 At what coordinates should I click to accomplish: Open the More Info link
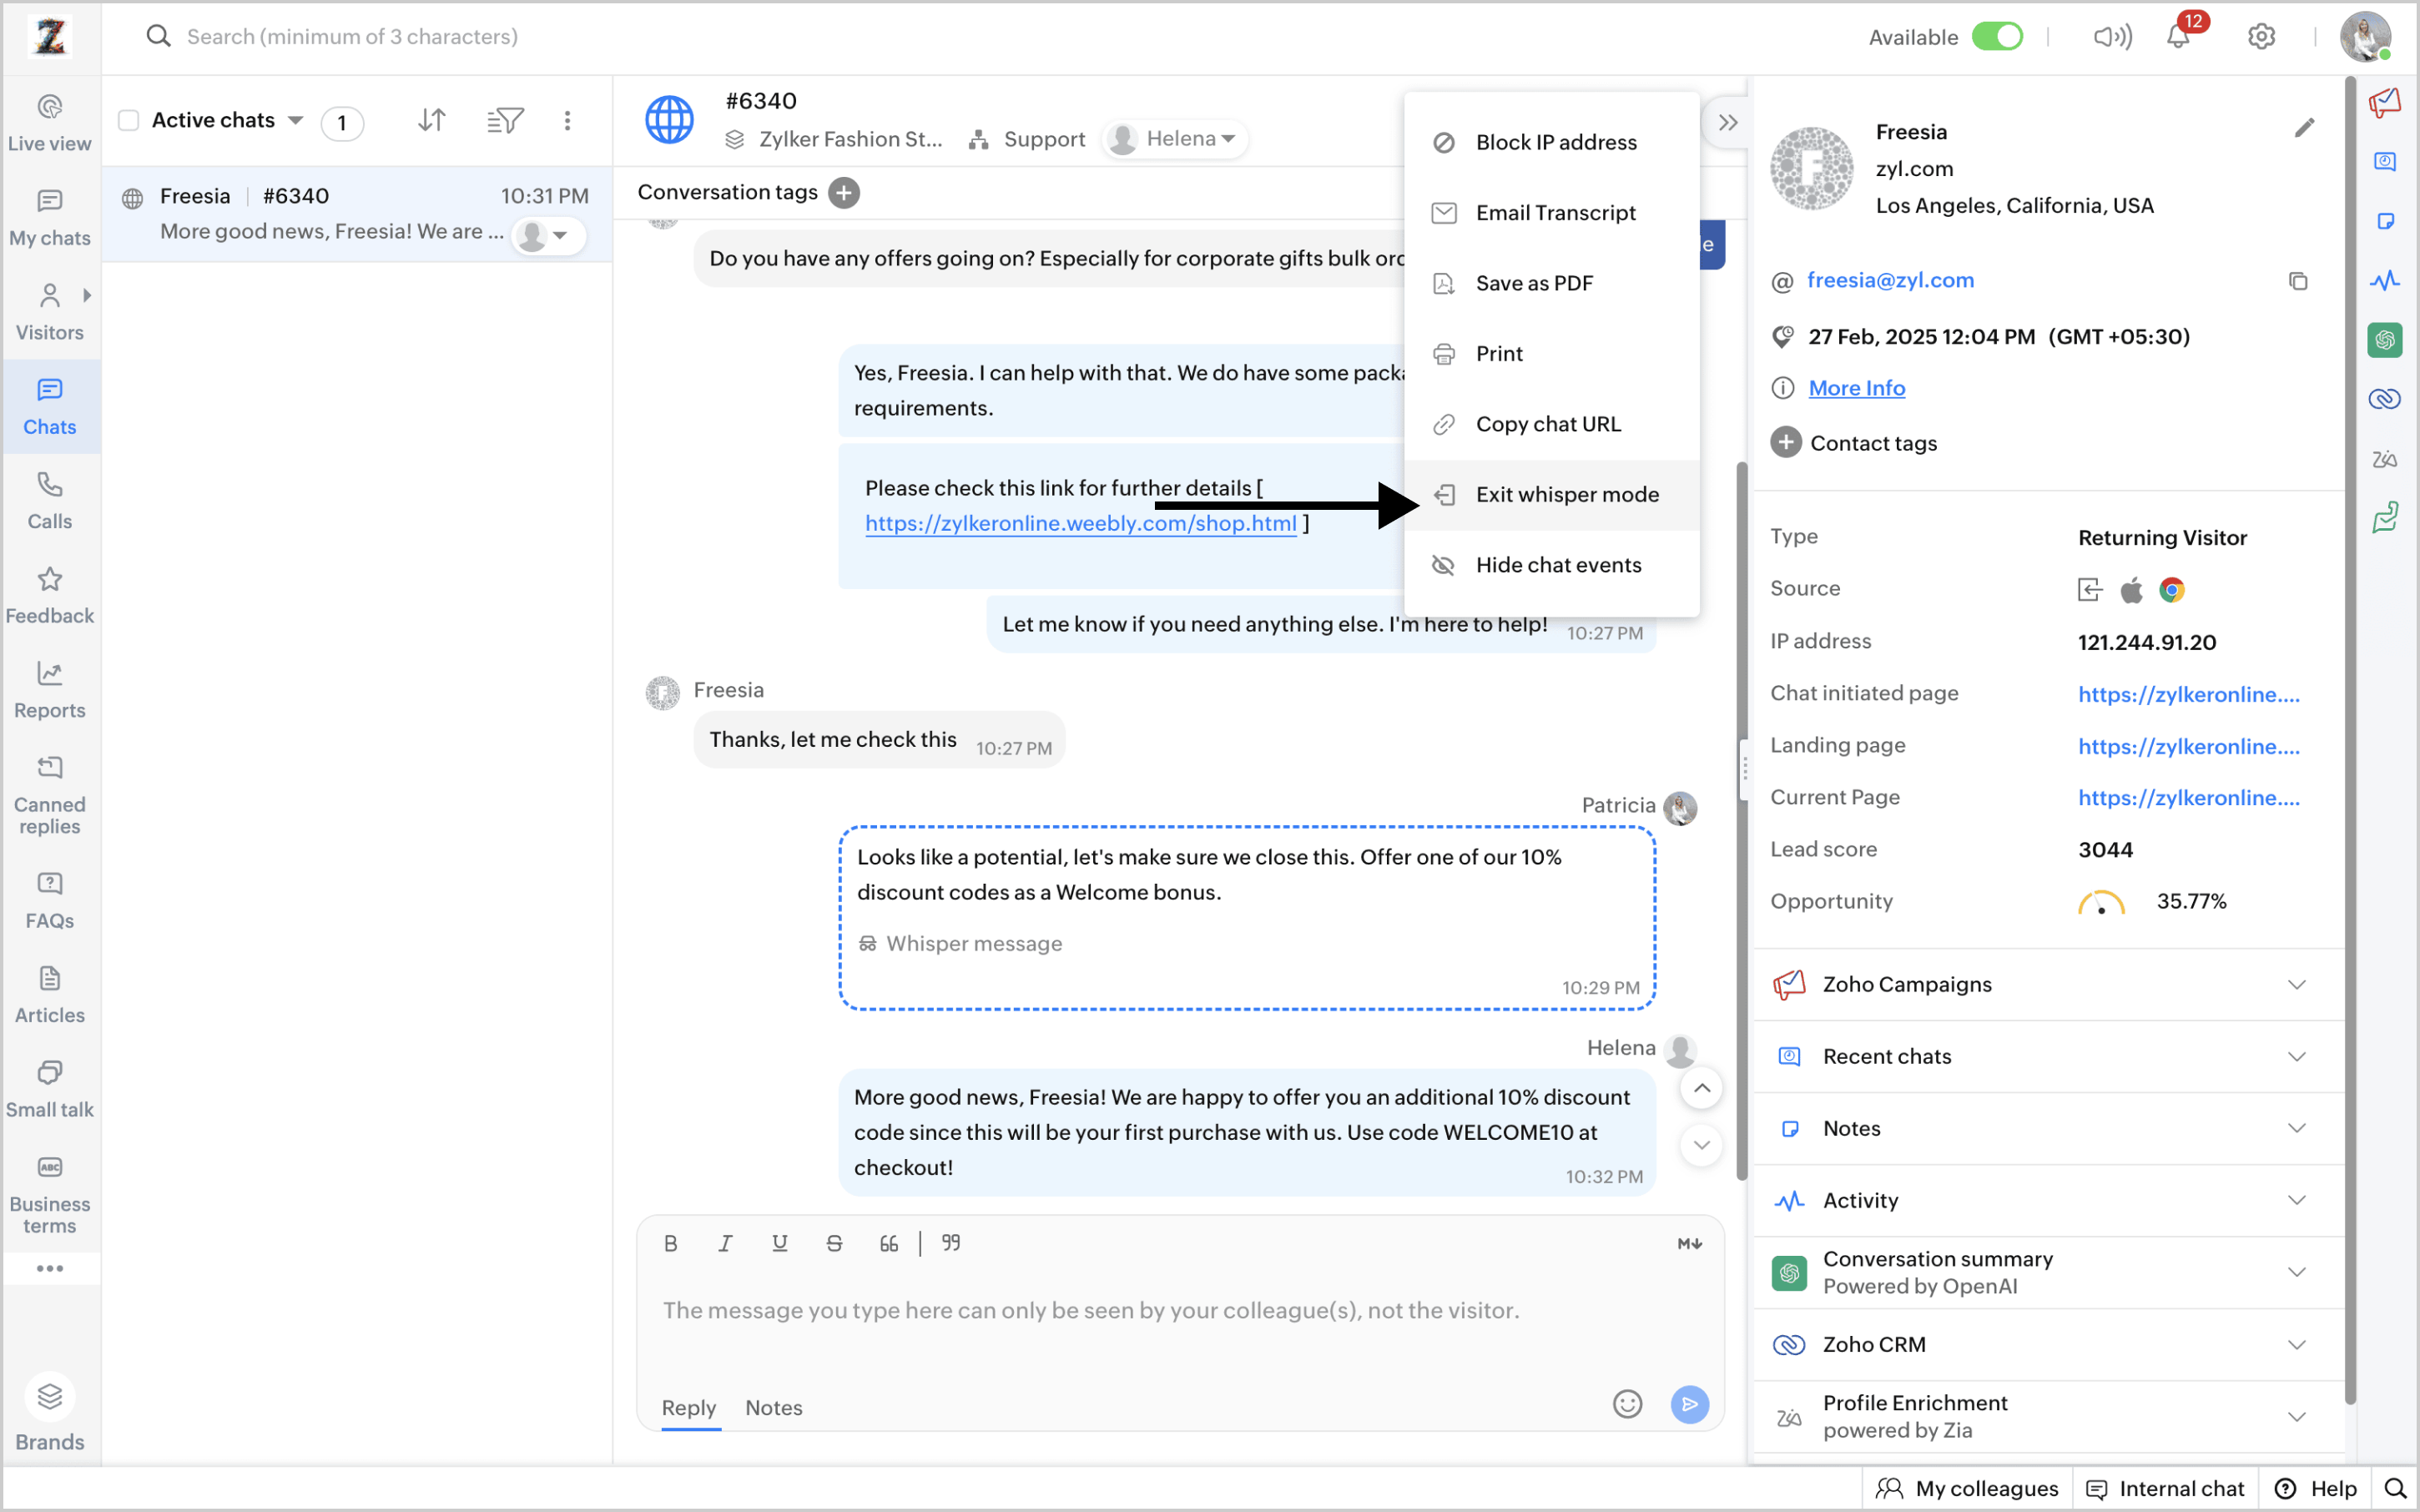tap(1856, 388)
